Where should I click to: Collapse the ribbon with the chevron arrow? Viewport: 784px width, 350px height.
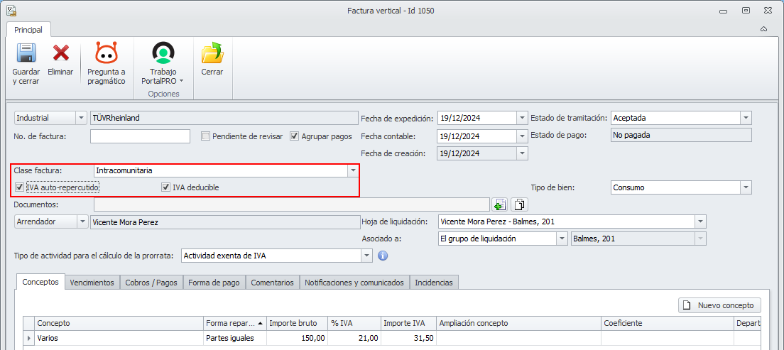tap(763, 29)
